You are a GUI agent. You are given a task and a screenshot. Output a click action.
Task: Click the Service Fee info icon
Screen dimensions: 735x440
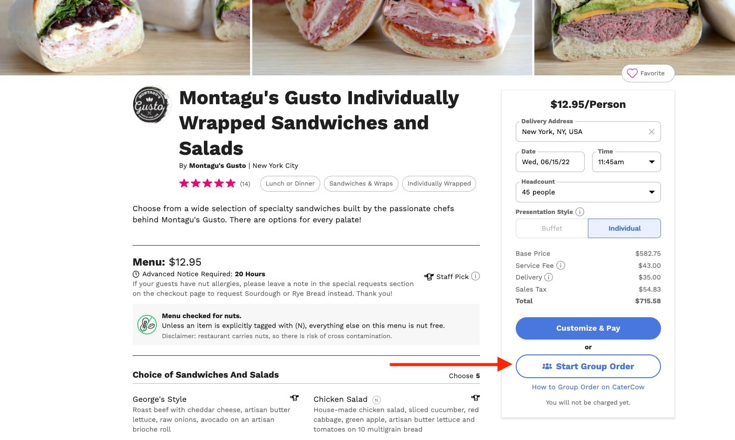coord(561,266)
